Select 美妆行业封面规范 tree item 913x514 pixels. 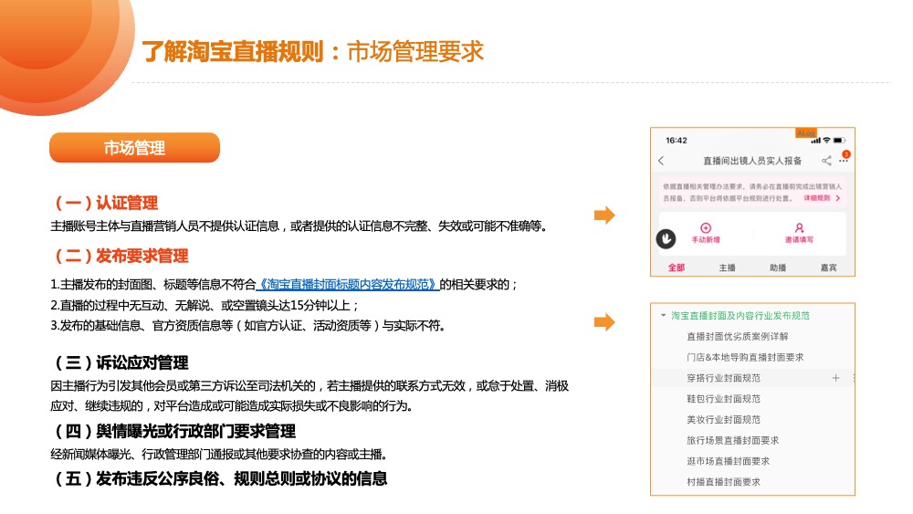pyautogui.click(x=723, y=420)
